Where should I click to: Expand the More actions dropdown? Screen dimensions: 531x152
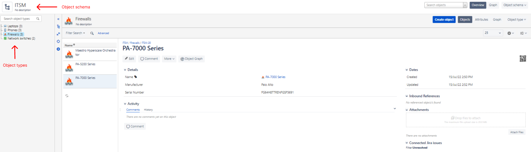169,59
